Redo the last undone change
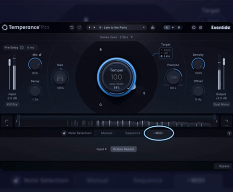233x192 pixels. click(x=79, y=27)
